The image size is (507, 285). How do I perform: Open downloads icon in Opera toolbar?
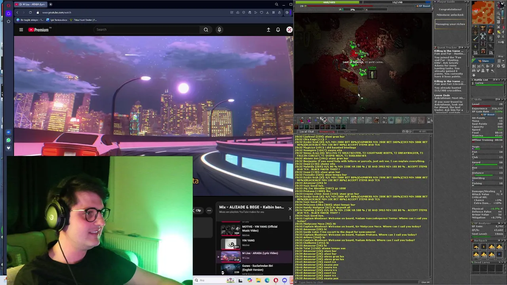click(x=267, y=12)
